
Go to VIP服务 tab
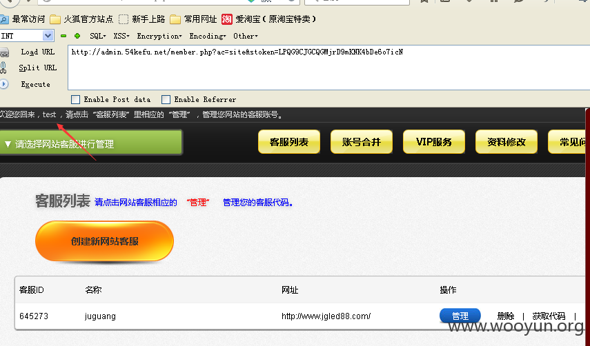coord(434,141)
